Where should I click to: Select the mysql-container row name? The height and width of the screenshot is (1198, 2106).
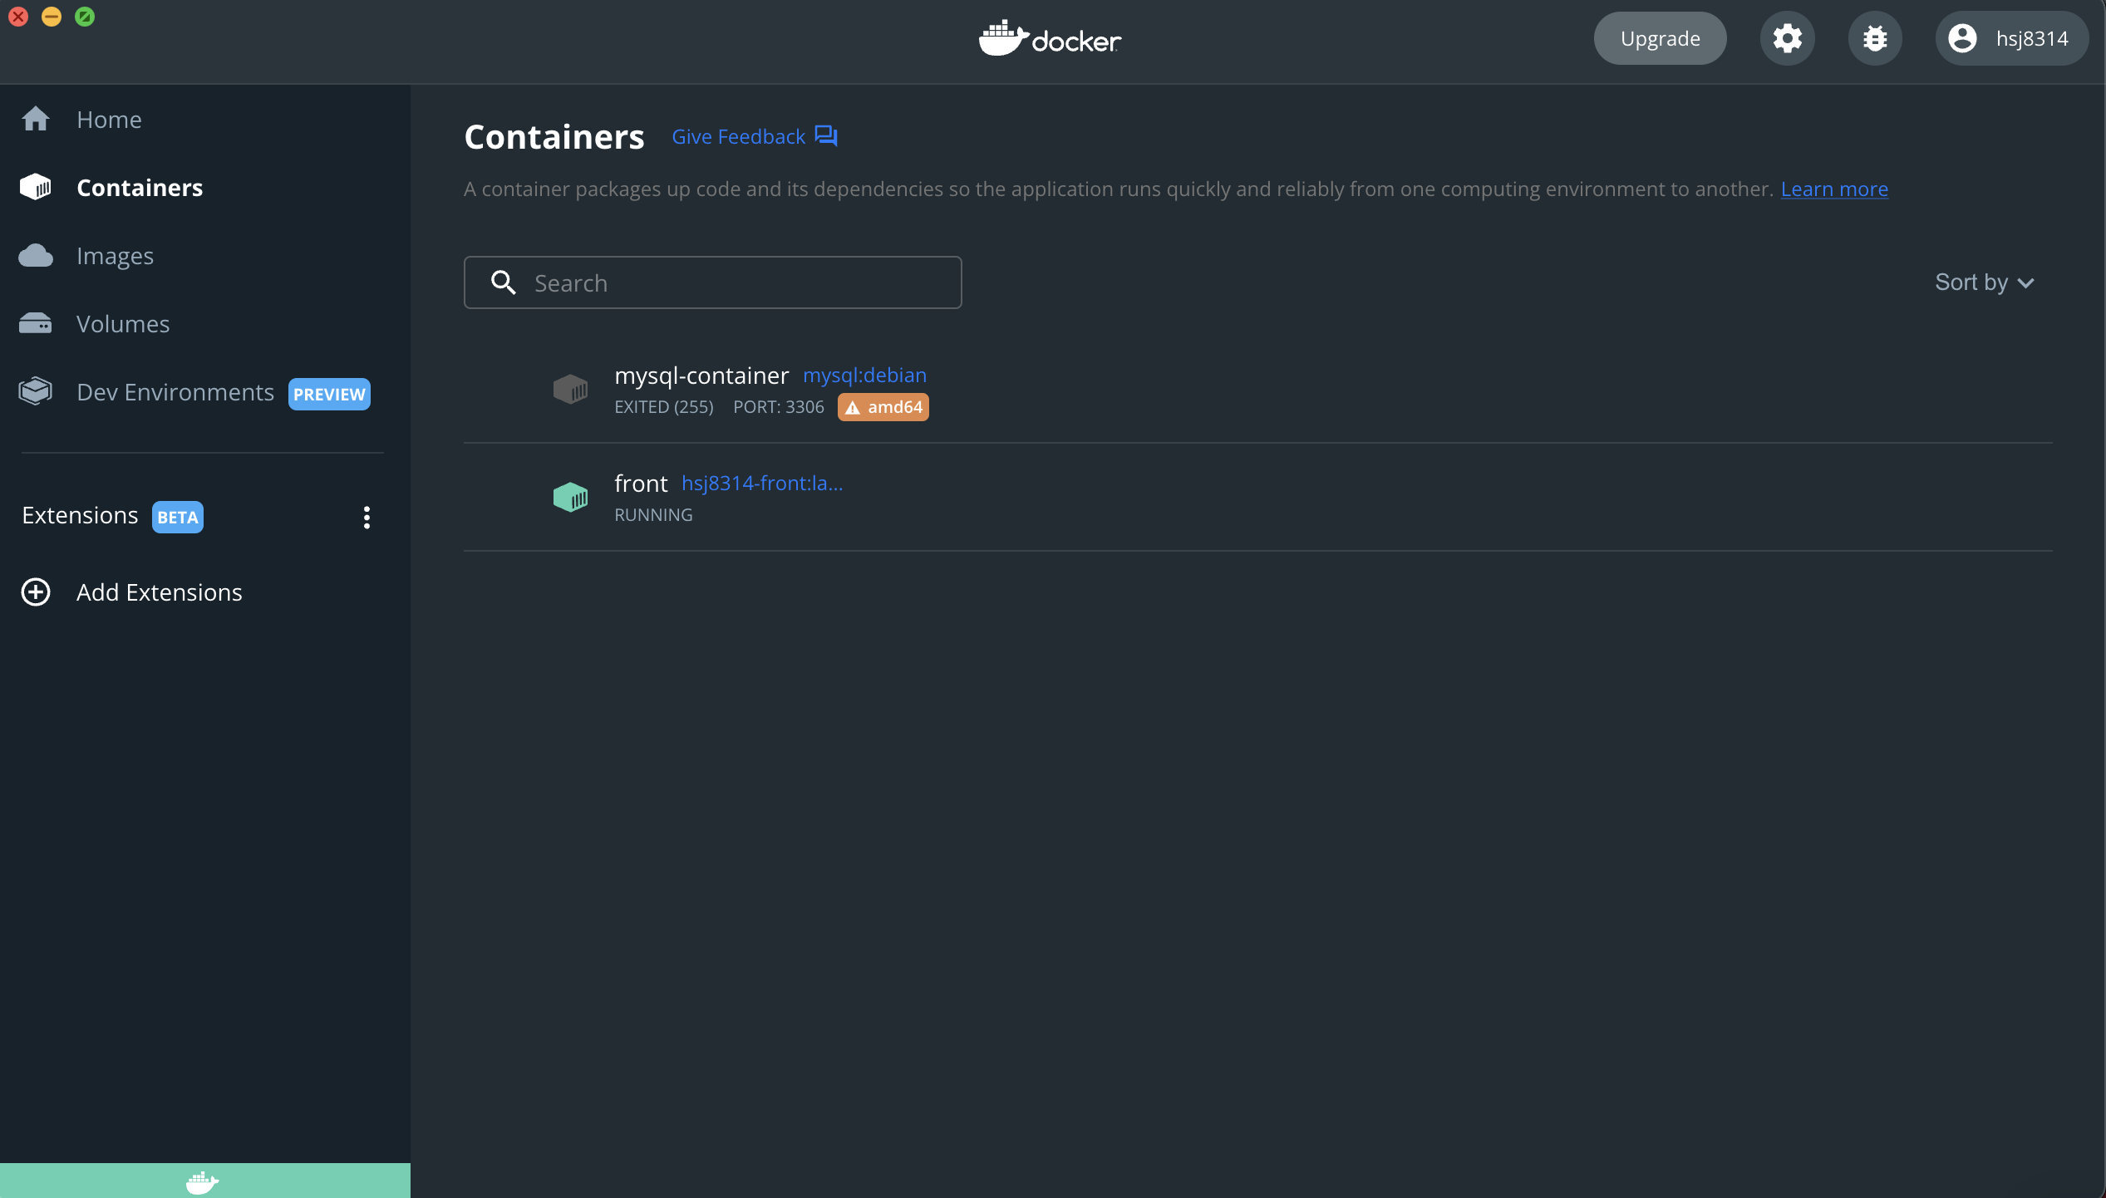(x=701, y=376)
